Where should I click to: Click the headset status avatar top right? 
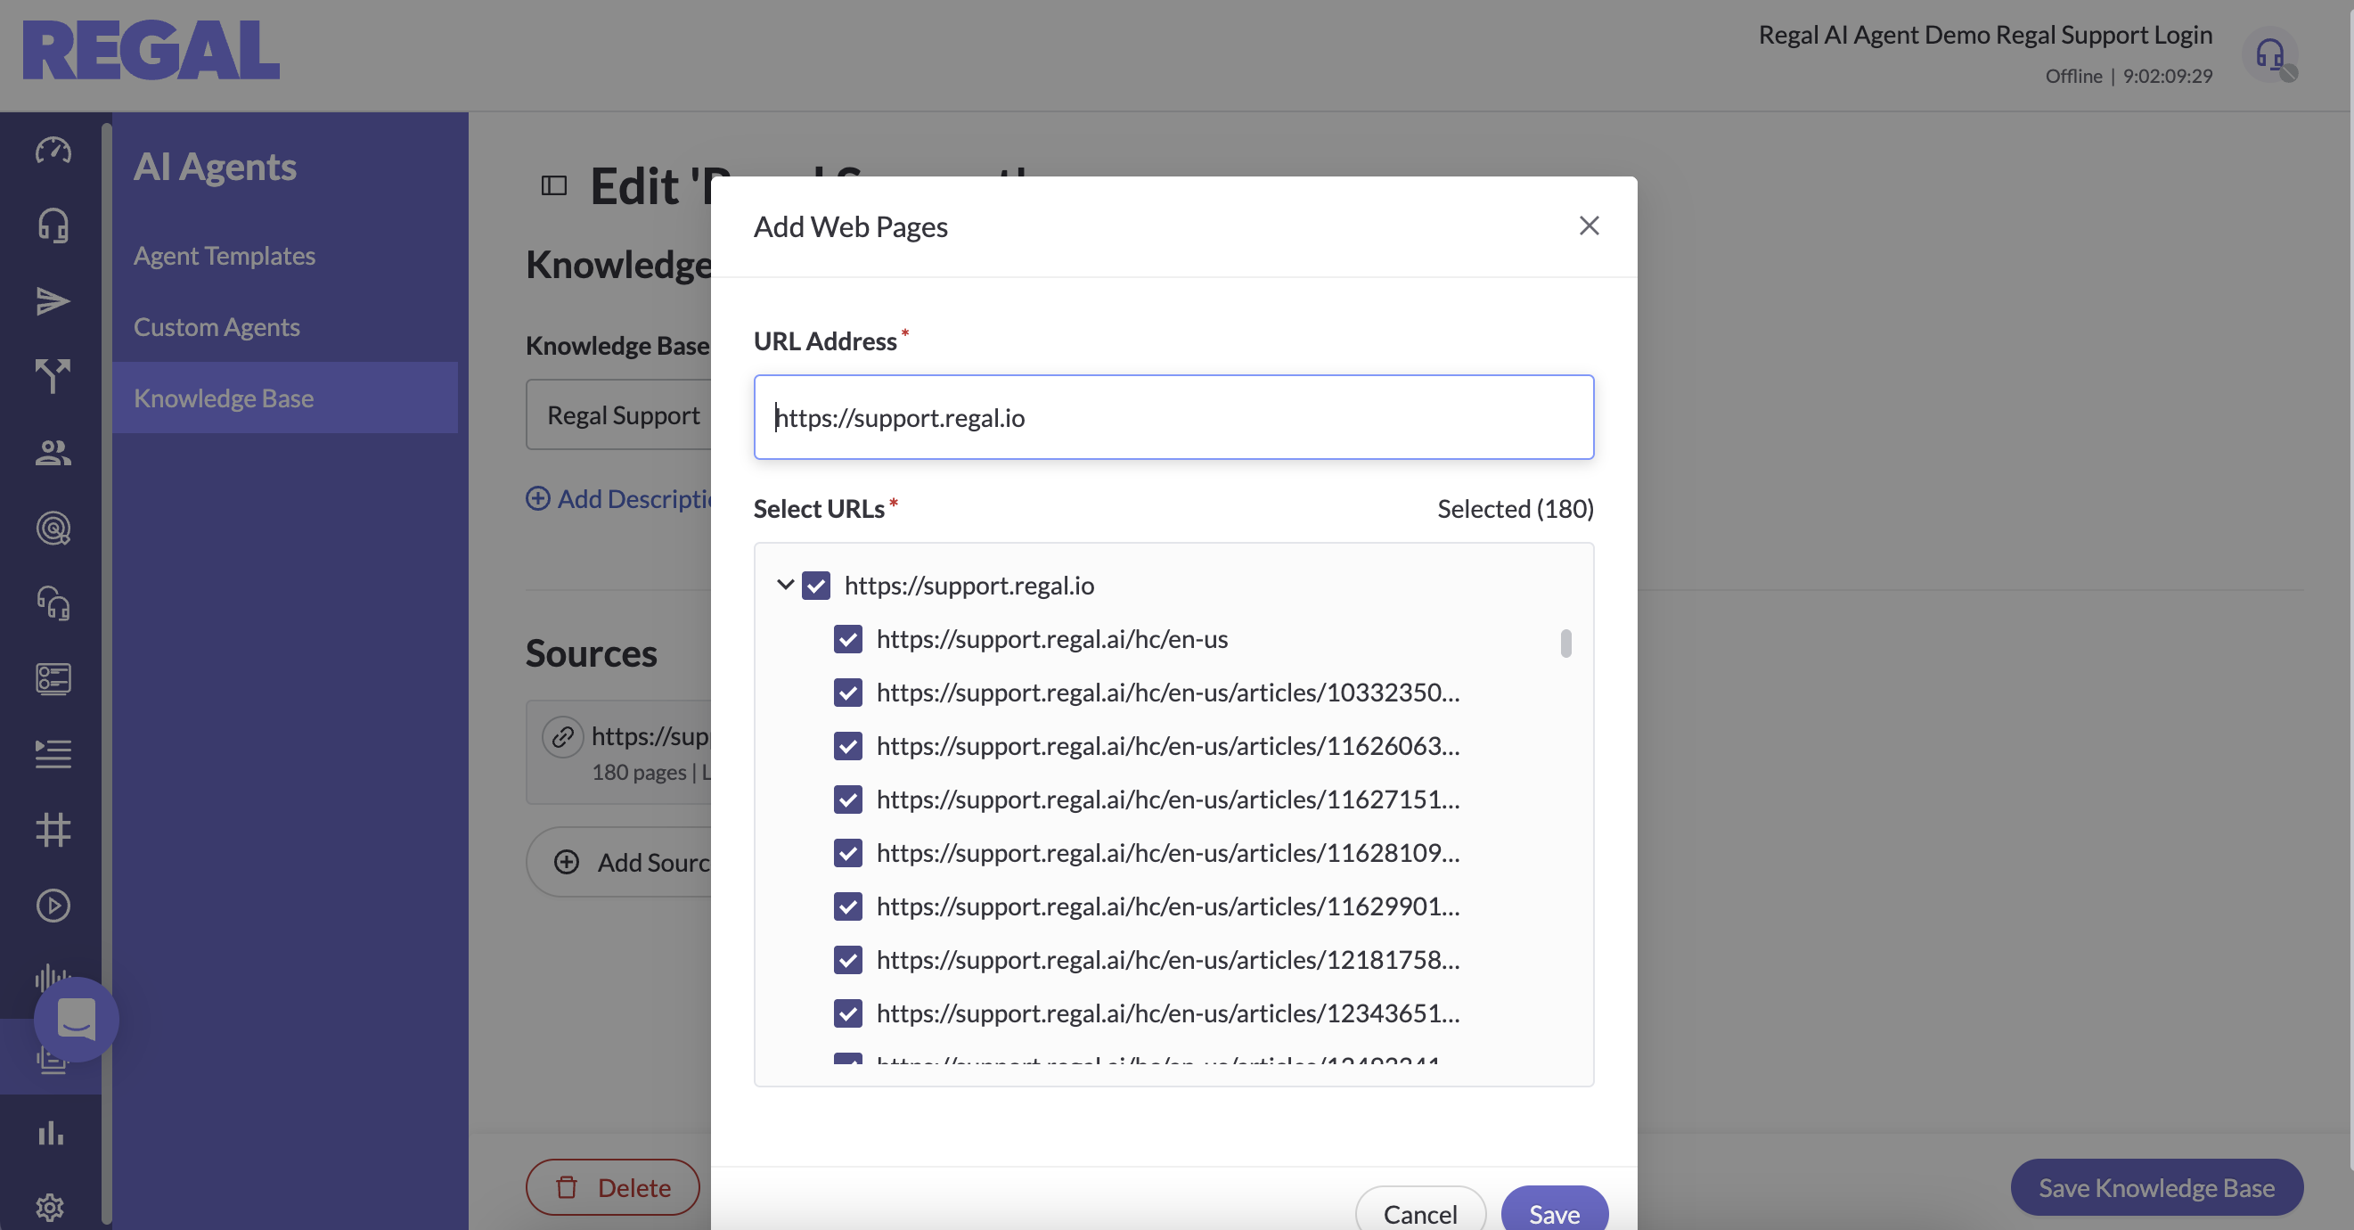[2271, 56]
